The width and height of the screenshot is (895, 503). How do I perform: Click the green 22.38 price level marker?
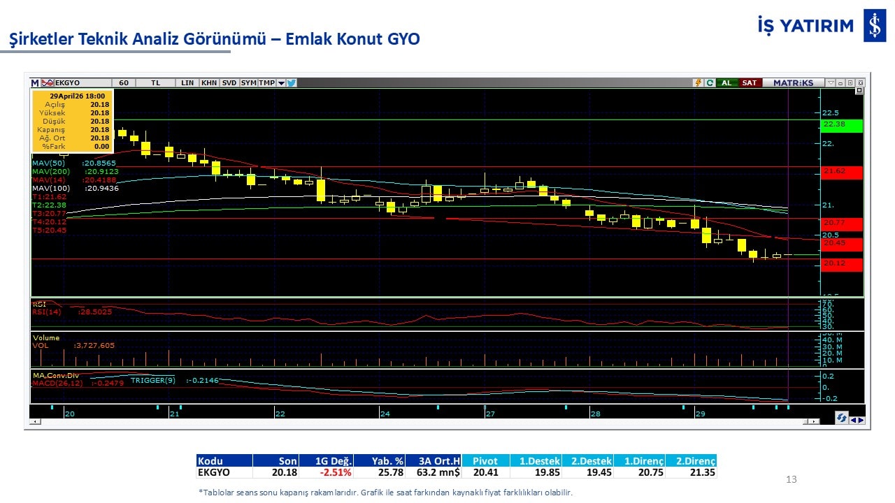[842, 126]
